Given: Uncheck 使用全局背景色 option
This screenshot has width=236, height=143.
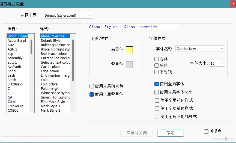Looking at the screenshot, I should coord(92,94).
